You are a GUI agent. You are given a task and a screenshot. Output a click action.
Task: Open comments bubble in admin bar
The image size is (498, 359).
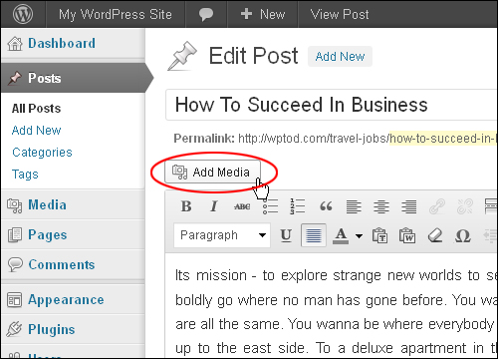[206, 14]
